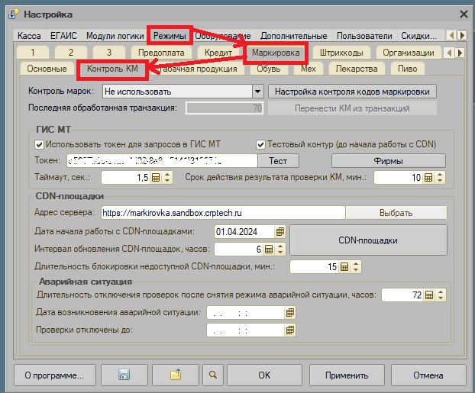Viewport: 475px width, 393px height.
Task: Adjust Длительность блокировки CDN-площадки spinner
Action: point(356,267)
